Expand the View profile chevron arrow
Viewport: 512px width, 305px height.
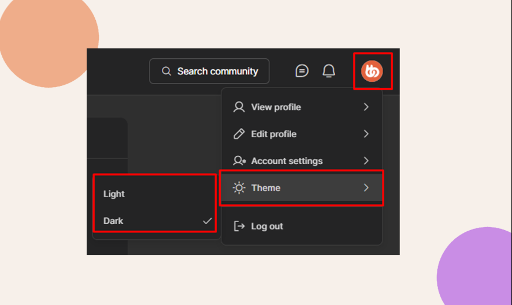point(366,107)
